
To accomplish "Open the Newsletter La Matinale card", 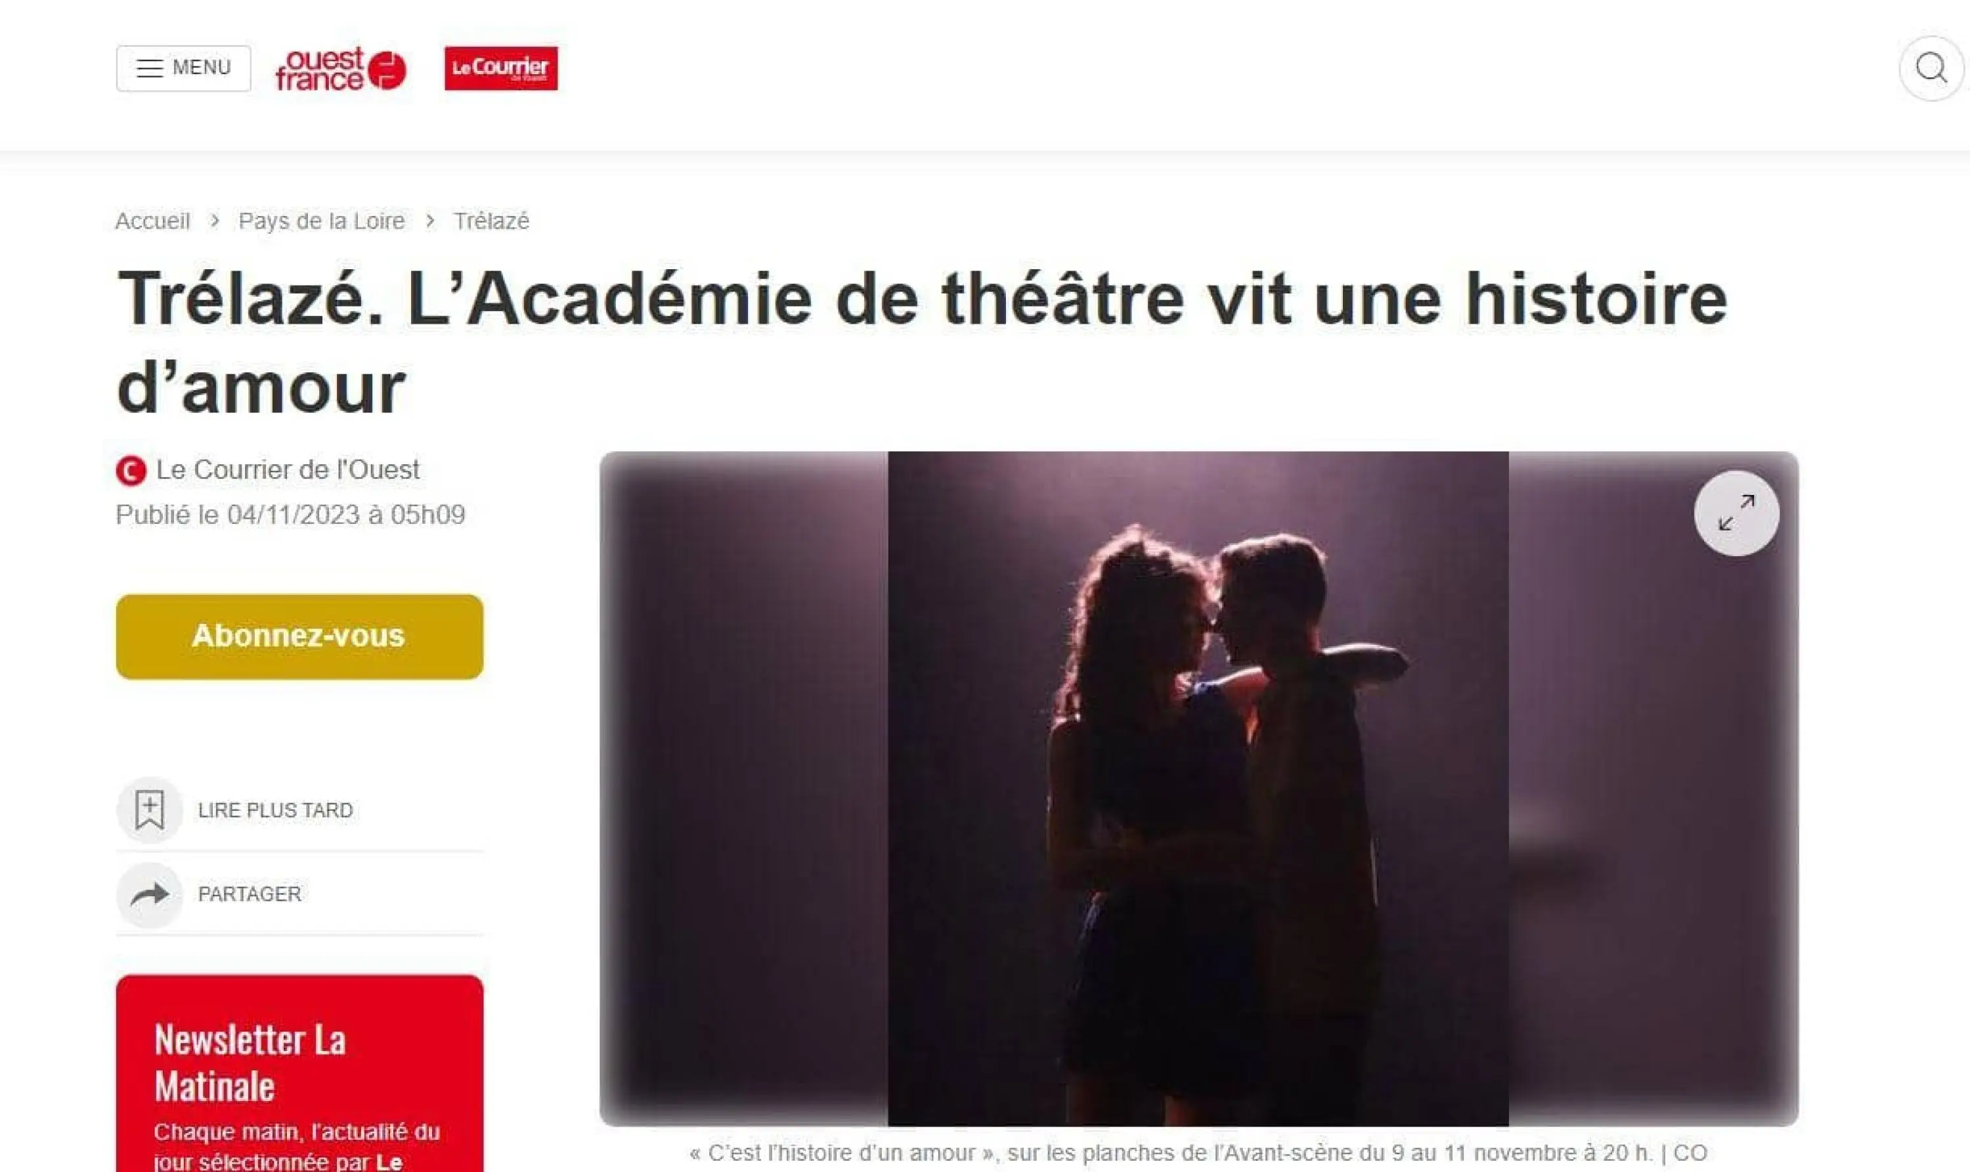I will (x=299, y=1074).
